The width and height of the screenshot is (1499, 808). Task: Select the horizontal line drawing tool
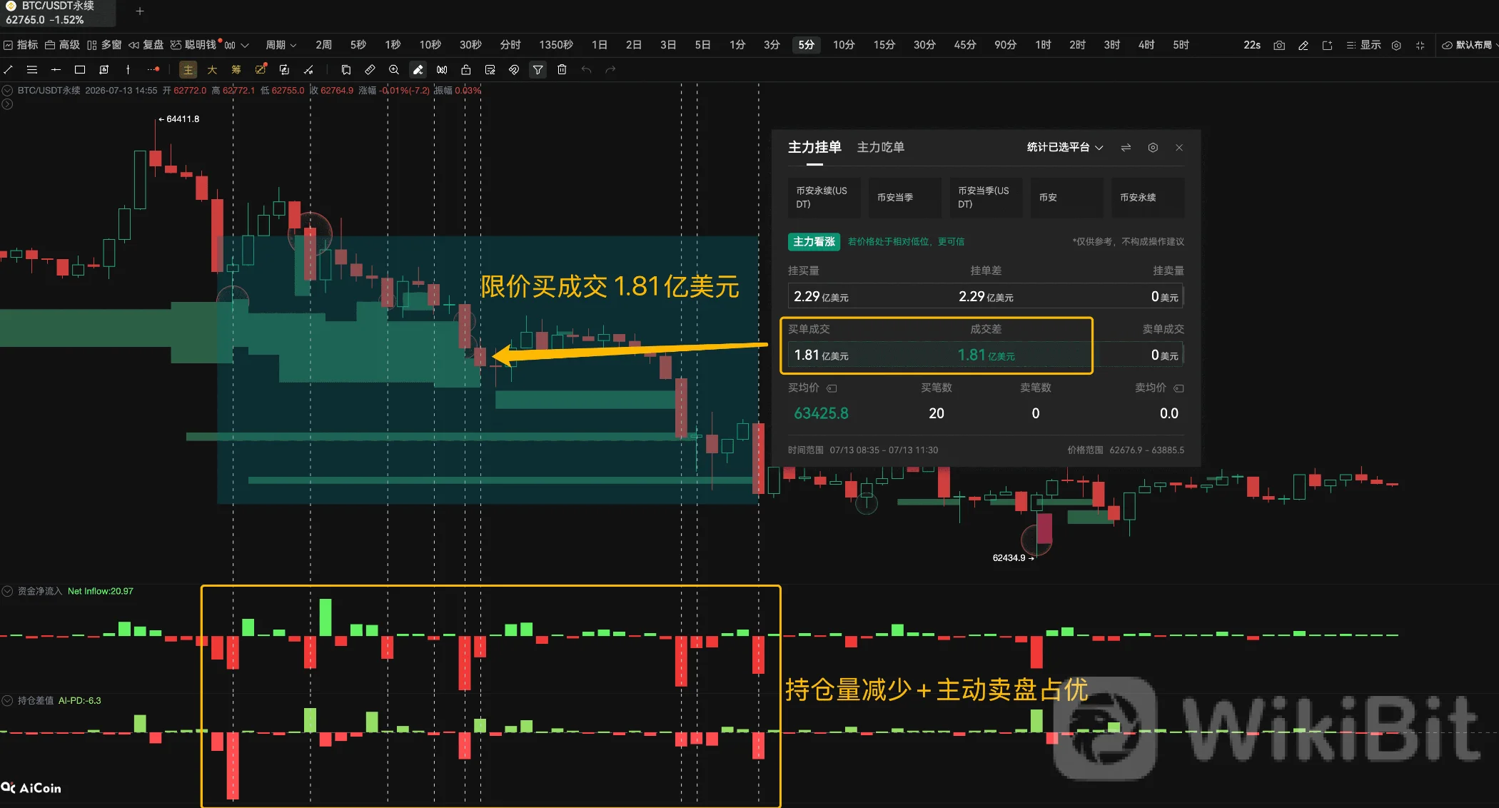56,70
